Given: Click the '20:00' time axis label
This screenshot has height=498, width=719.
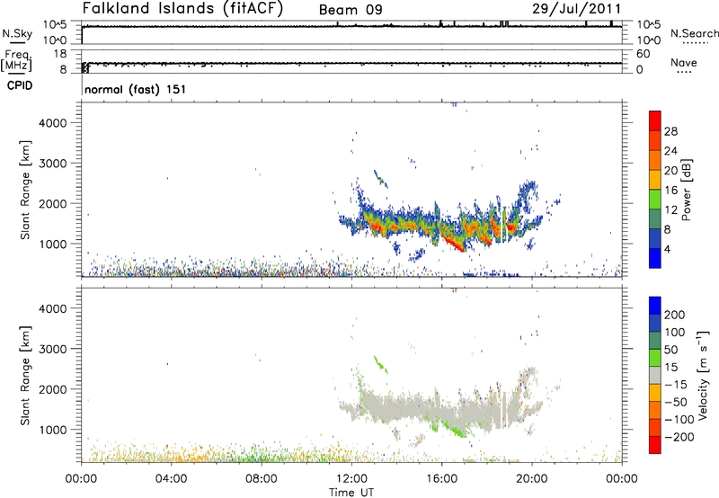Looking at the screenshot, I should point(532,479).
